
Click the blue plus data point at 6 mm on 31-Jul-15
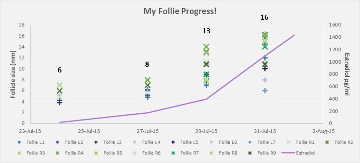tap(264, 91)
